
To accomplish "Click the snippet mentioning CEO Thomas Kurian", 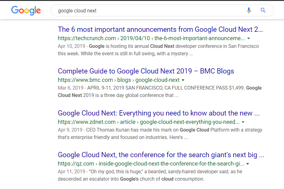I will (x=160, y=133).
